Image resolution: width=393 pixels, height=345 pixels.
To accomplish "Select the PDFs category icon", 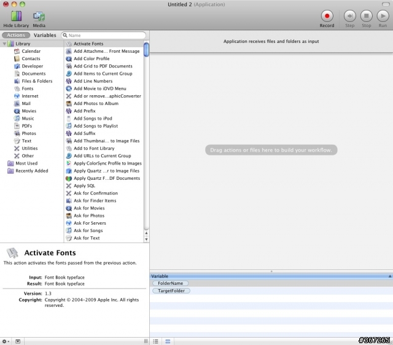I will point(17,126).
